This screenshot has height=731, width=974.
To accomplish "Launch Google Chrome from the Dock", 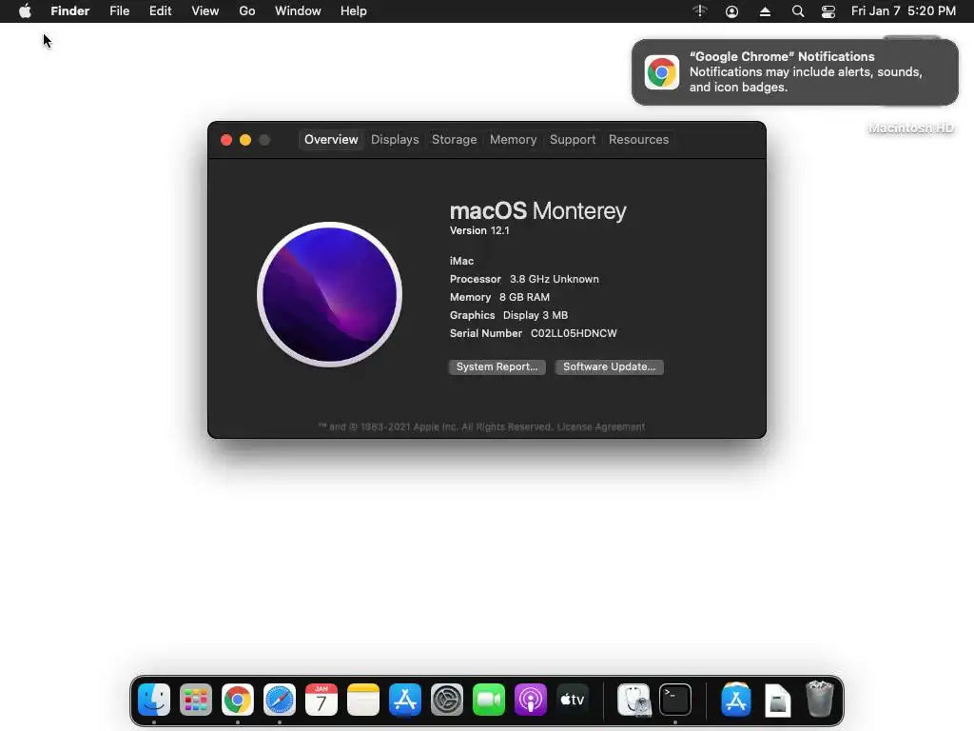I will (x=237, y=700).
